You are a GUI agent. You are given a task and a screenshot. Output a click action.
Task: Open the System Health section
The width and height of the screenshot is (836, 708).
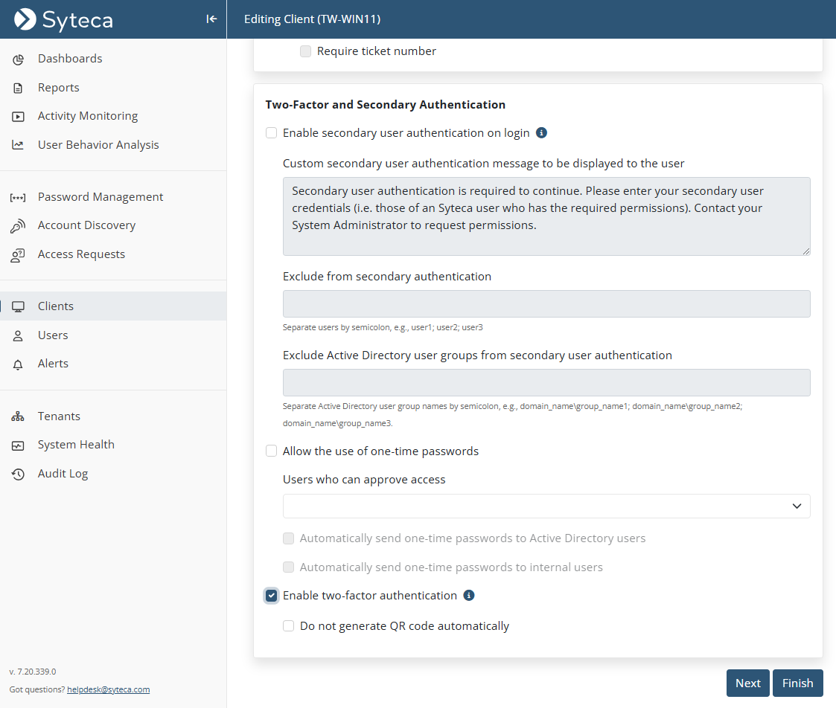click(76, 445)
